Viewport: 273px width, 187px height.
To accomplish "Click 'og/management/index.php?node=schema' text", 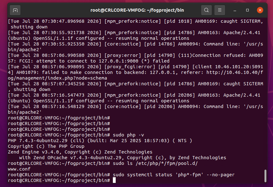I will (x=57, y=78).
